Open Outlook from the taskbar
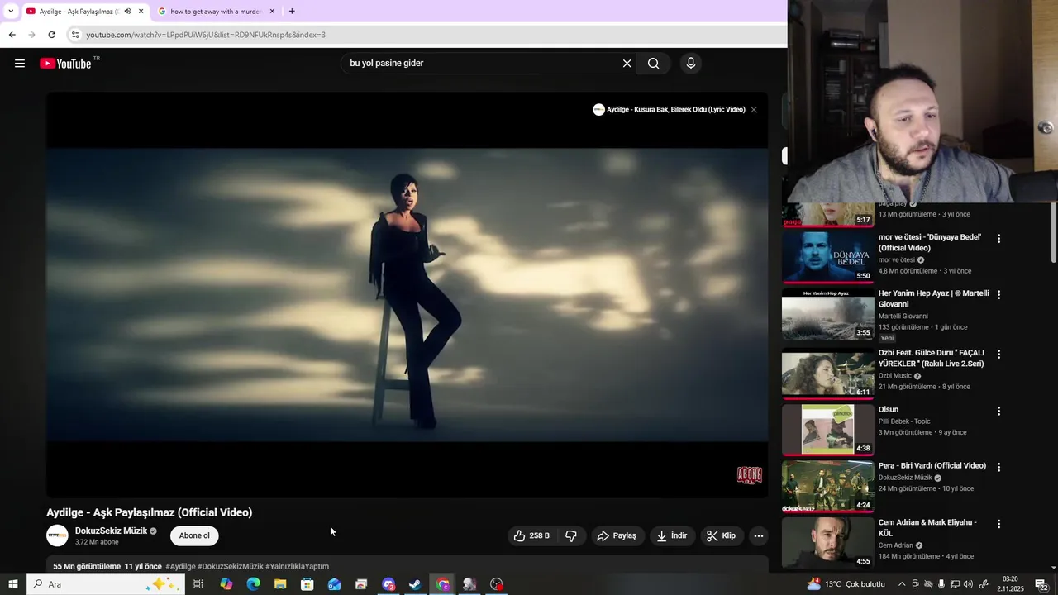Screen dimensions: 1058x595 334,584
